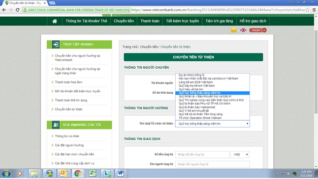Select Quỹ bảo trợ trẻ em Việt Nam
The height and width of the screenshot is (179, 318).
coord(212,86)
